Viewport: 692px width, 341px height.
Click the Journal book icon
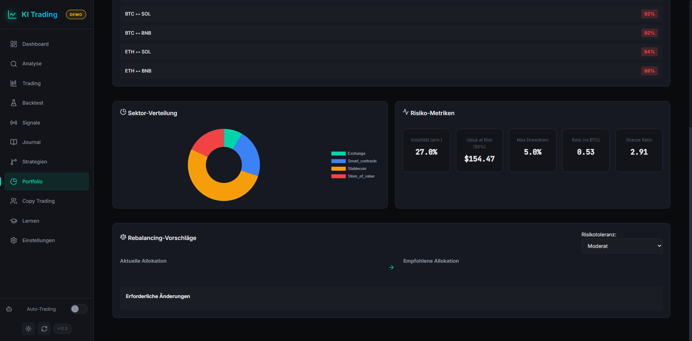pyautogui.click(x=14, y=142)
